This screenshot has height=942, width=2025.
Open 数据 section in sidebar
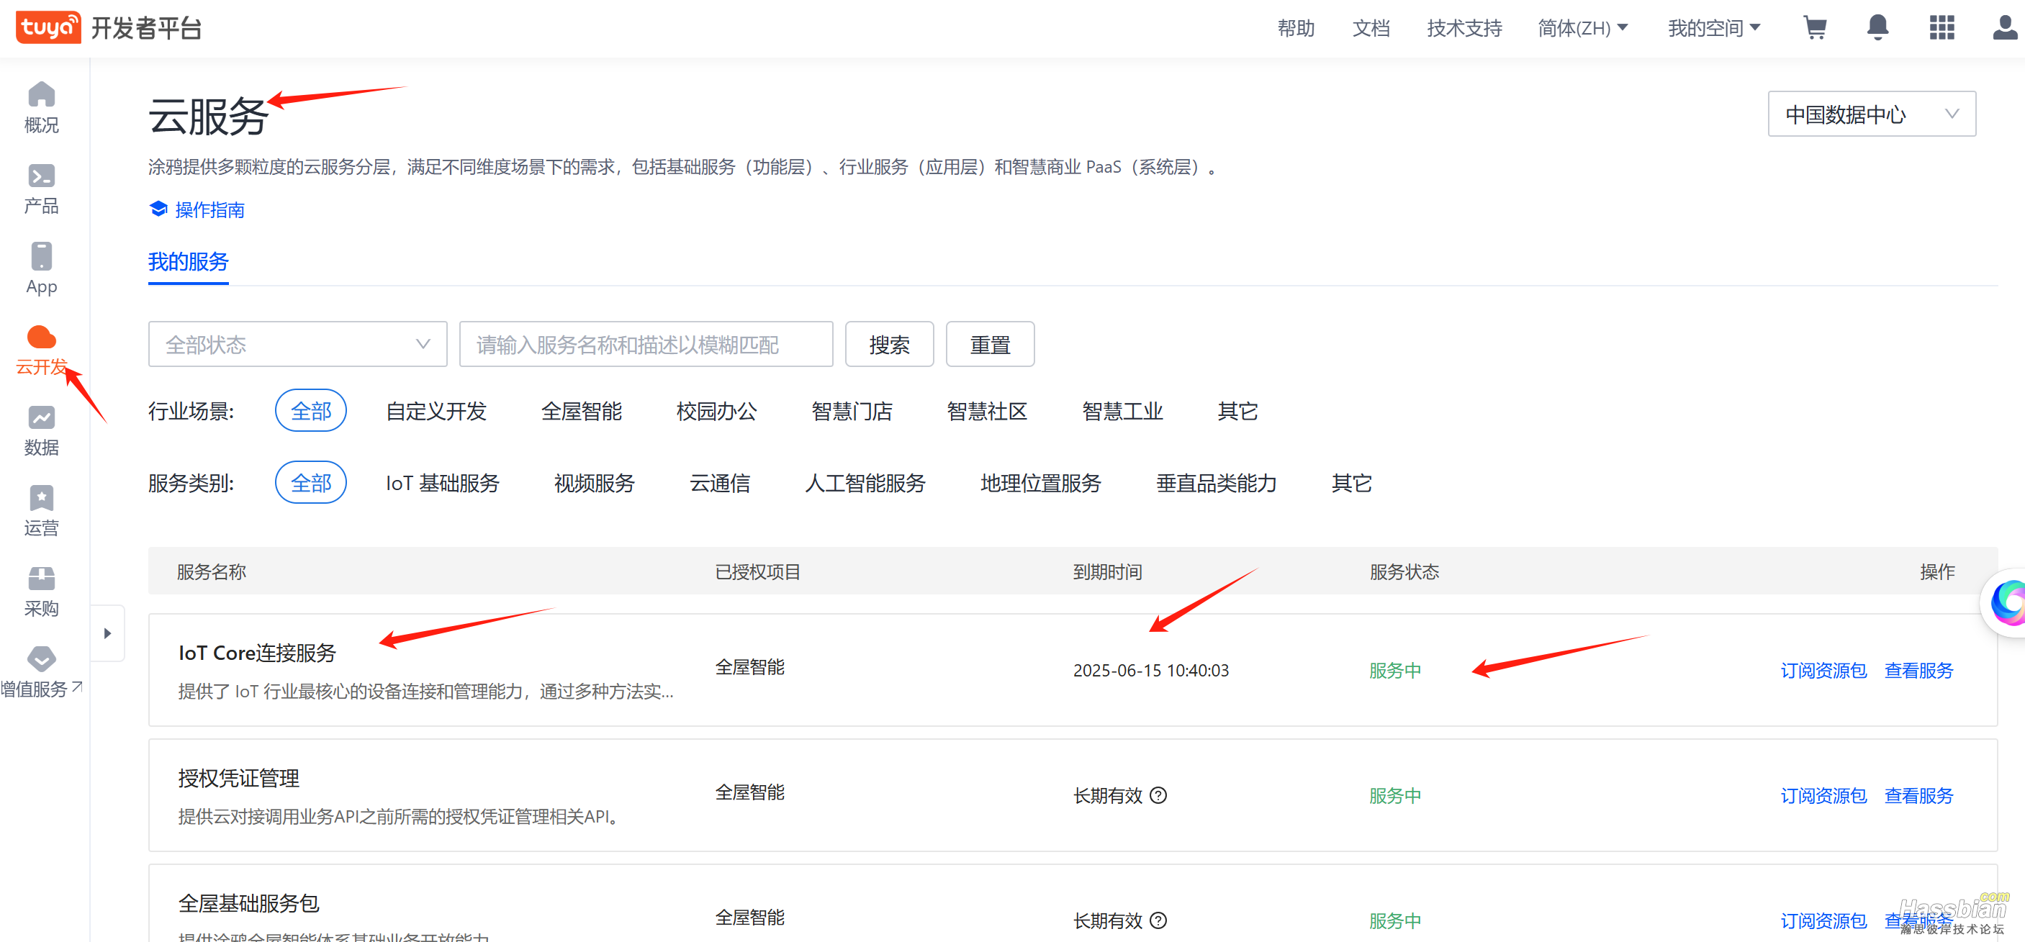[x=42, y=430]
